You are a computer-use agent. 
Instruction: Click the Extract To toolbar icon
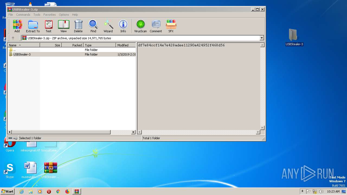coord(33,26)
